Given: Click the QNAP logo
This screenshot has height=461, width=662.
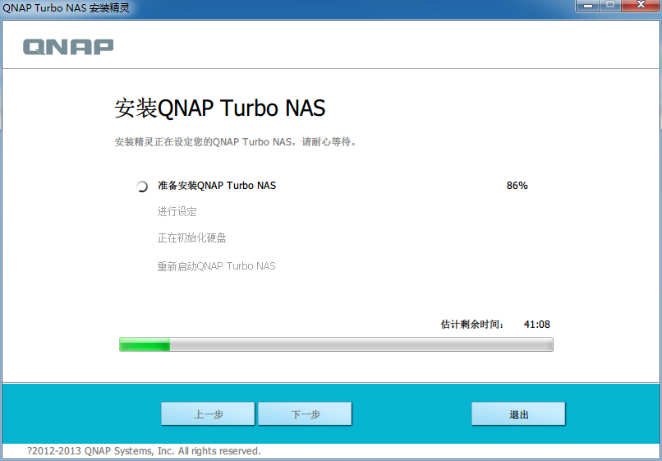Looking at the screenshot, I should click(x=68, y=47).
